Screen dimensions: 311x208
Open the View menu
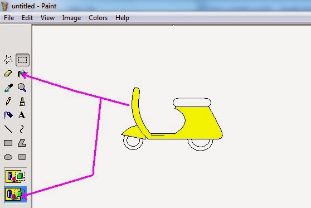click(x=47, y=18)
